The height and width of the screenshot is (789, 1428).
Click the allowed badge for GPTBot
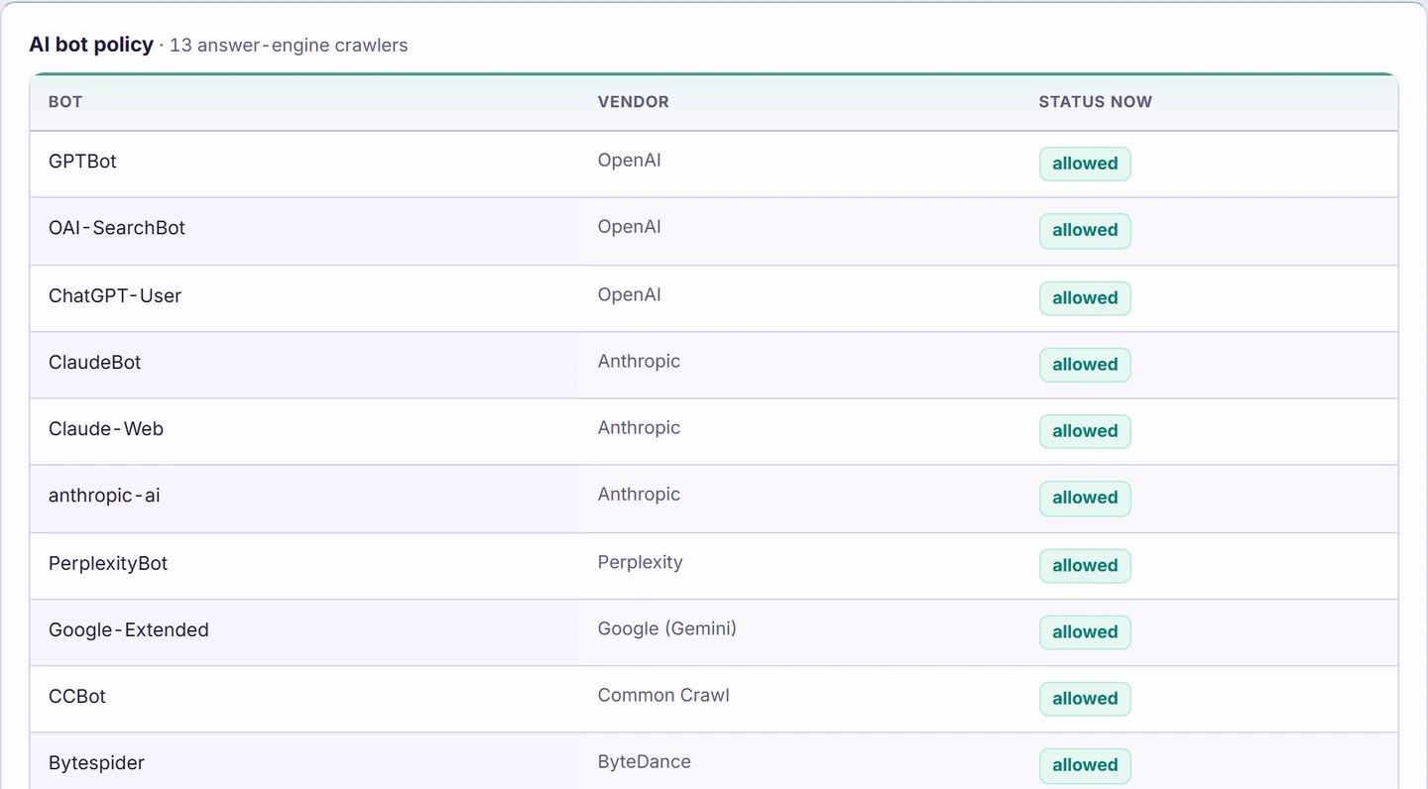coord(1085,164)
